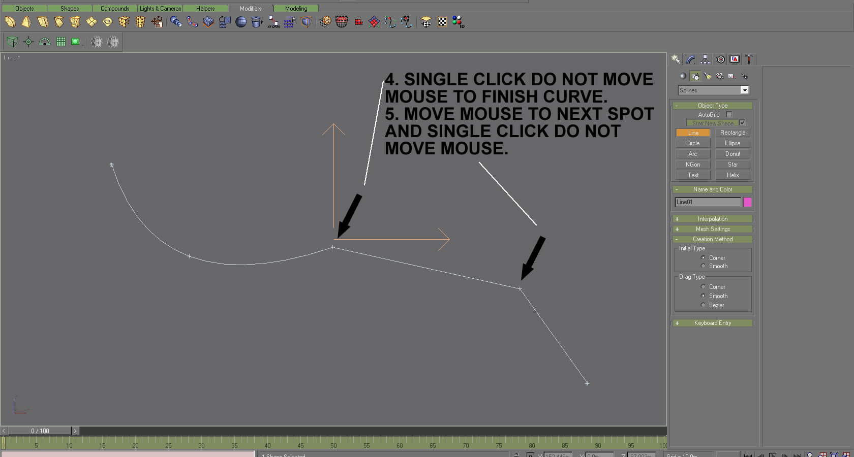Switch to the Shapes tab
Image resolution: width=854 pixels, height=457 pixels.
pyautogui.click(x=70, y=9)
